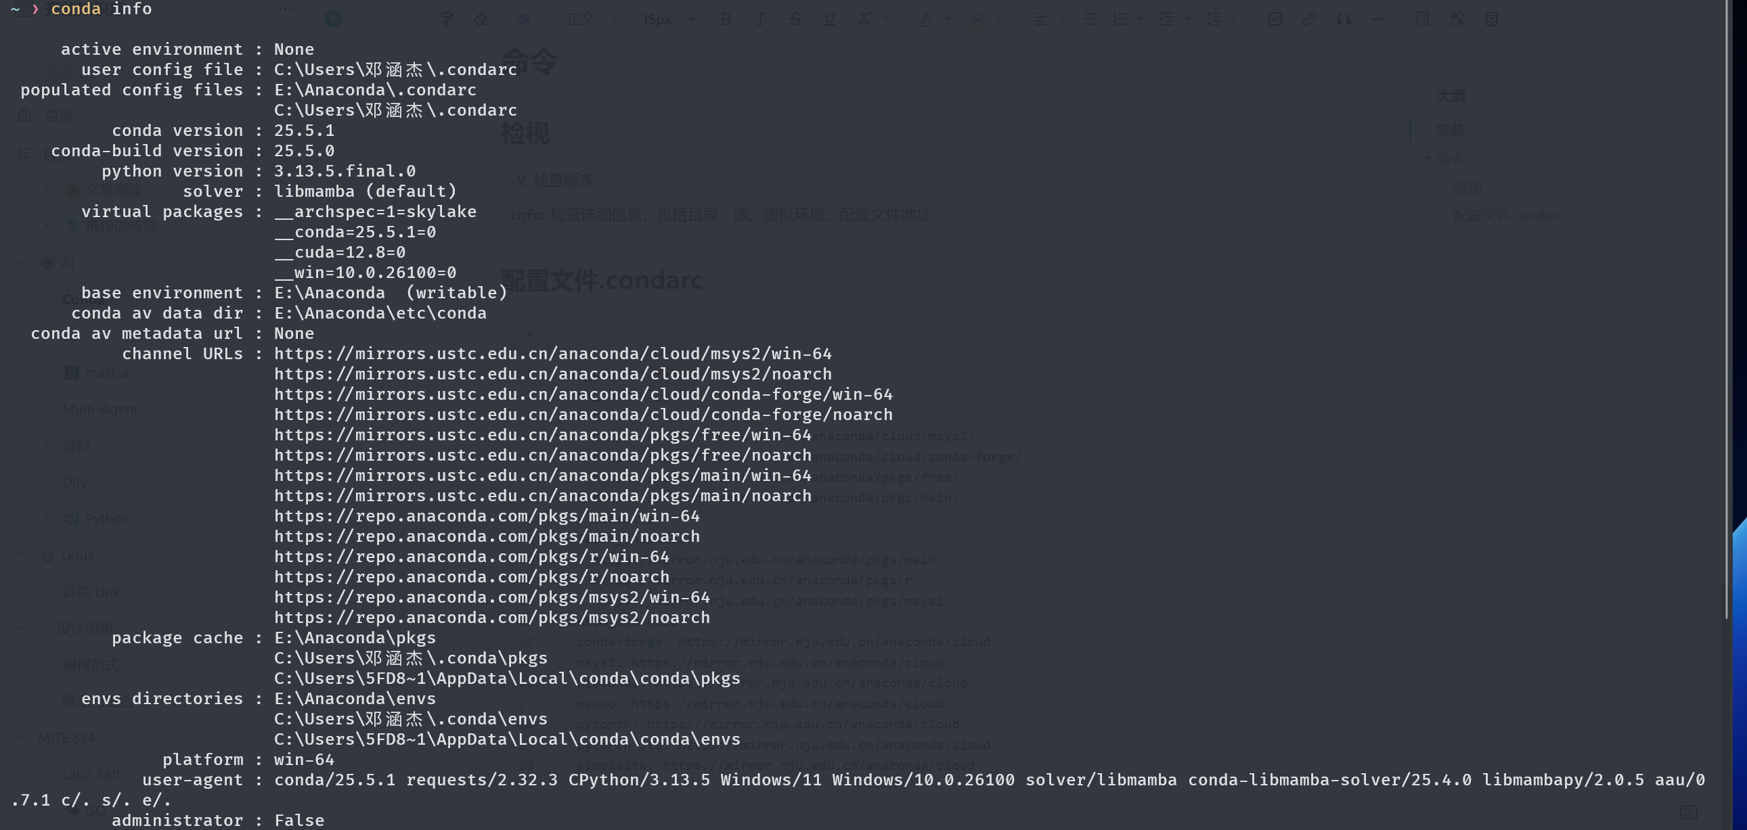Image resolution: width=1747 pixels, height=830 pixels.
Task: Click the clear formatting eraser icon
Action: tap(481, 19)
